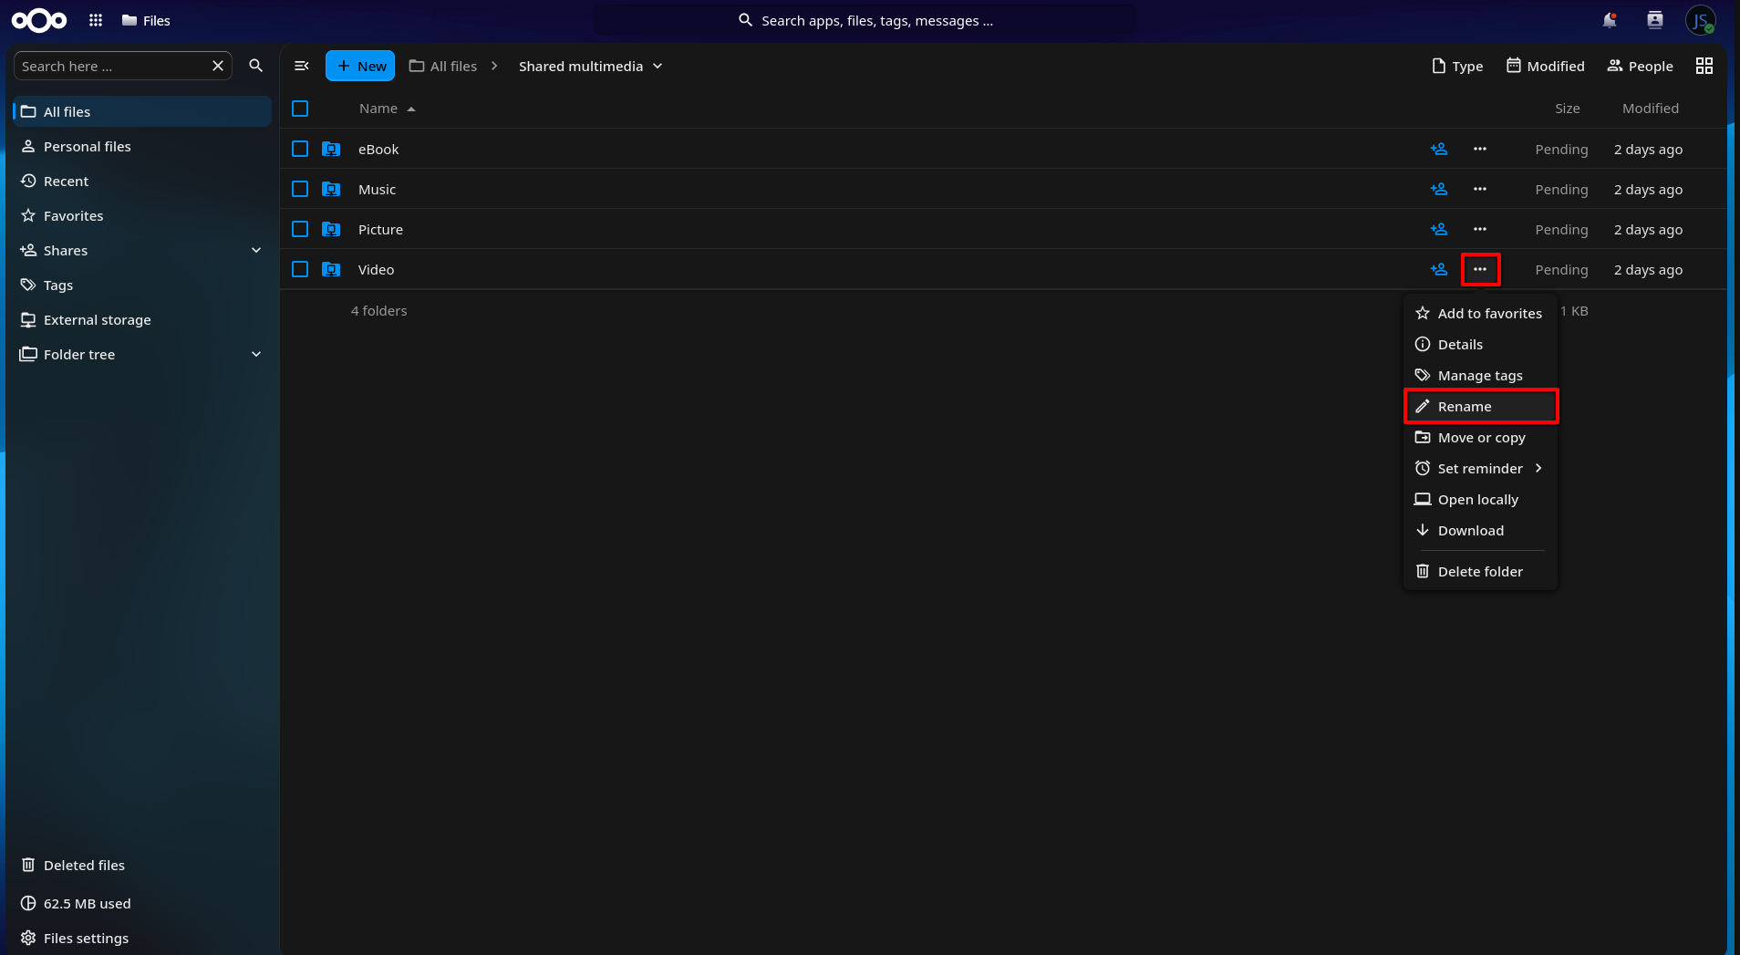Viewport: 1740px width, 955px height.
Task: Select the eBook folder checkbox
Action: 300,149
